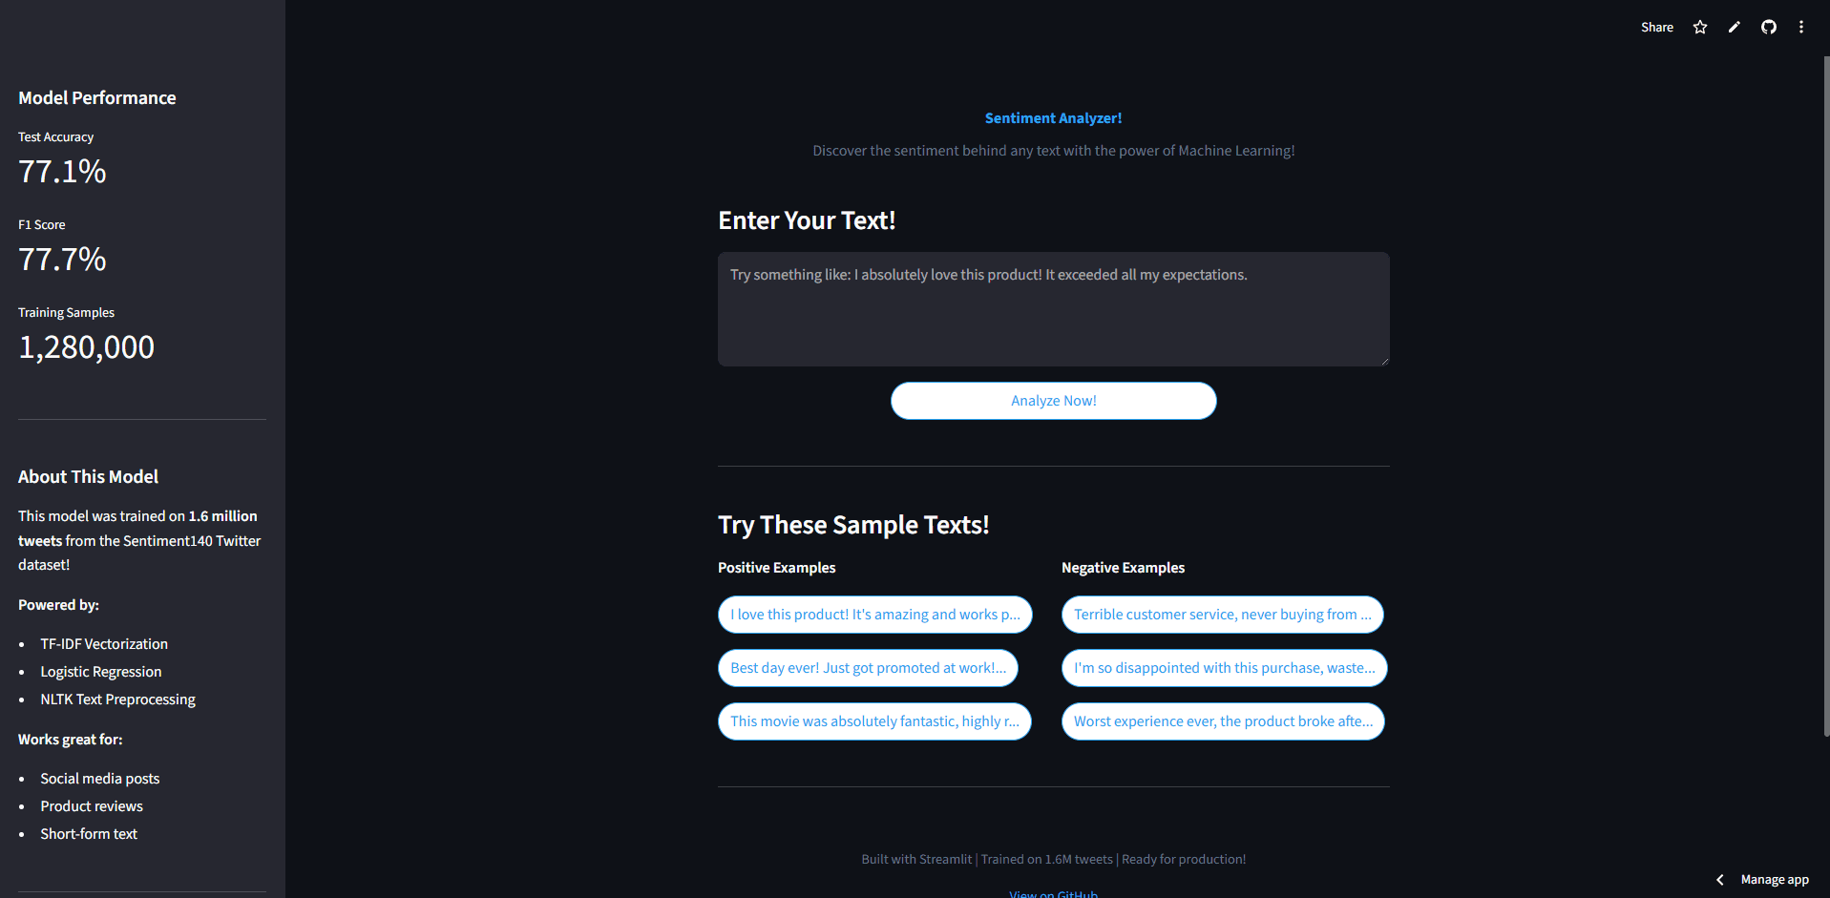
Task: Open the Manage app panel
Action: click(x=1774, y=879)
